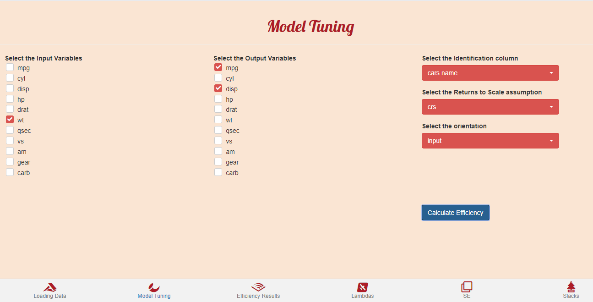The image size is (593, 302).
Task: Check the gear output variable checkbox
Action: 218,162
